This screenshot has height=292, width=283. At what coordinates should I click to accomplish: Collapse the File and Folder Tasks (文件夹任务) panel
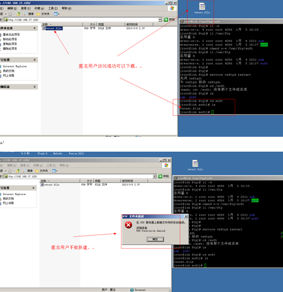coord(34,28)
